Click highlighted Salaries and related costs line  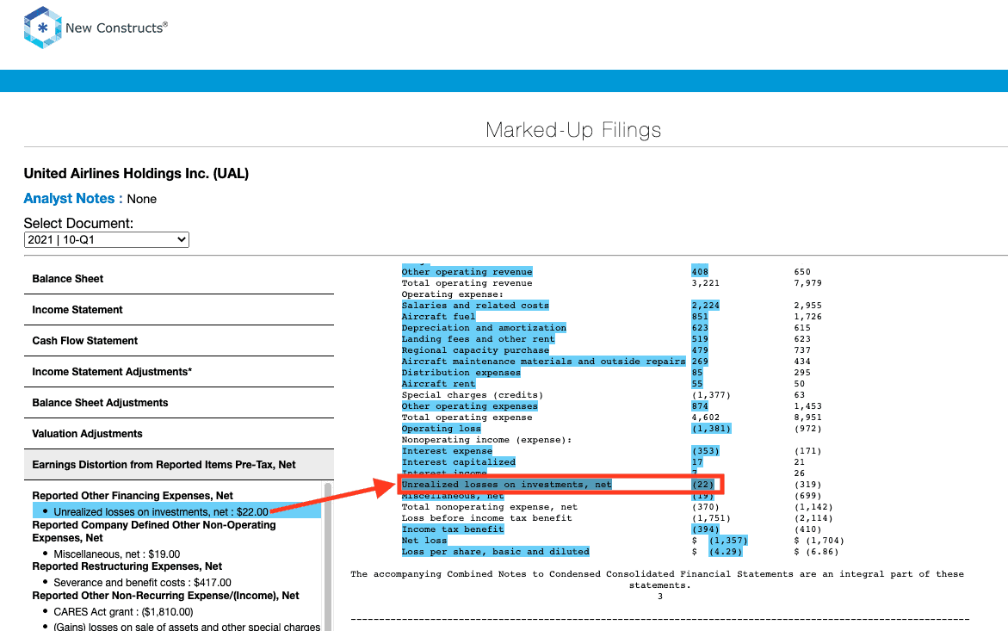pyautogui.click(x=475, y=306)
